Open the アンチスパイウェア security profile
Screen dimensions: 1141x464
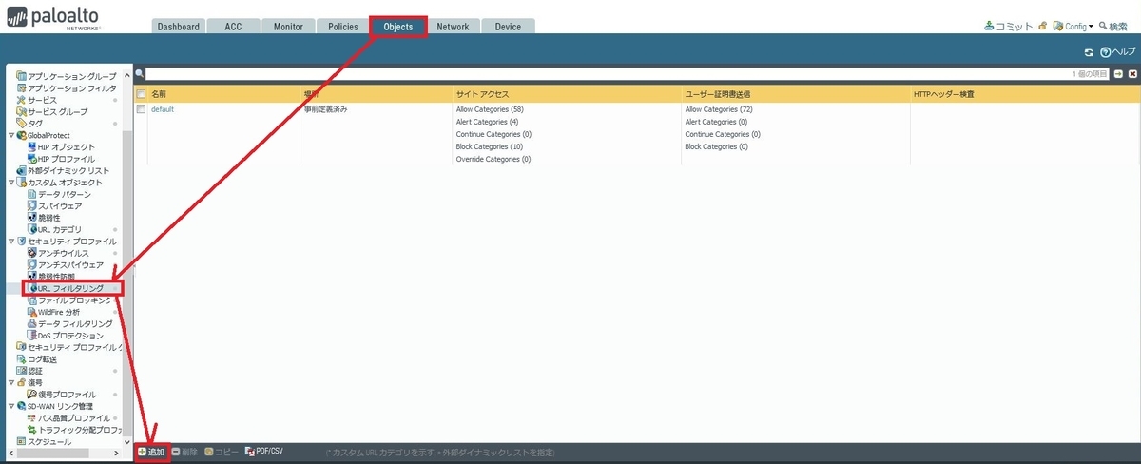click(x=65, y=264)
